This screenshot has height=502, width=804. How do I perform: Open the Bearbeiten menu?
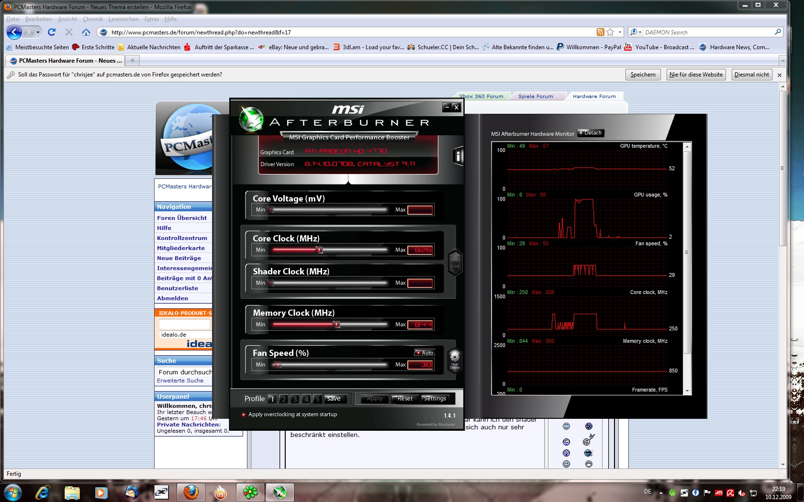coord(39,19)
